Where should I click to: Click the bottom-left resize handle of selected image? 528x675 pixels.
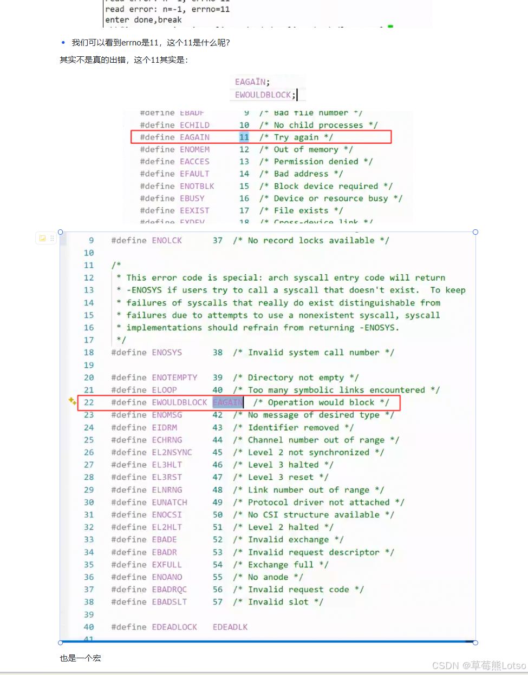pos(60,643)
